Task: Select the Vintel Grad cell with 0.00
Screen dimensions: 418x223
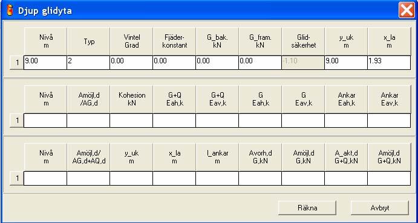Action: 131,63
